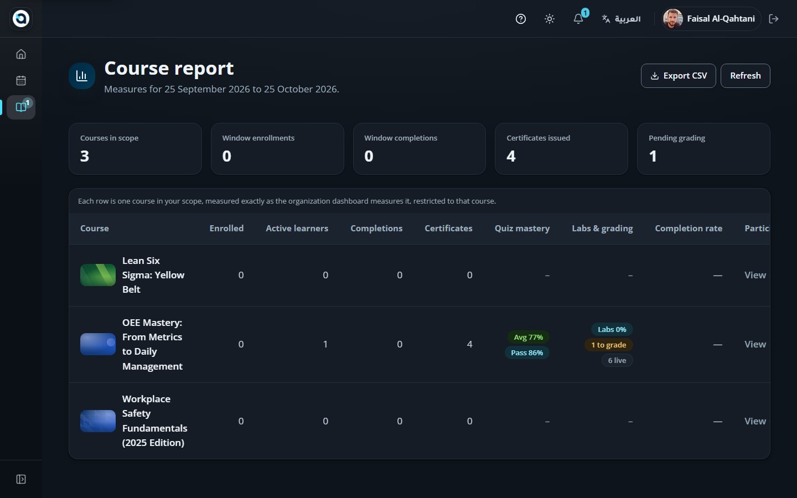View the Lean Six Sigma row details
Screen dimensions: 797x498
pos(755,275)
